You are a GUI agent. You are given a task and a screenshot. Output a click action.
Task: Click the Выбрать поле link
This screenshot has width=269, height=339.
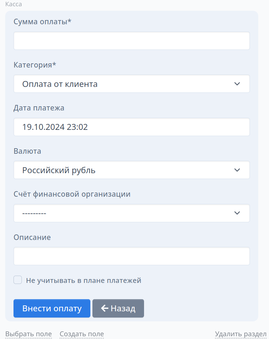click(28, 334)
